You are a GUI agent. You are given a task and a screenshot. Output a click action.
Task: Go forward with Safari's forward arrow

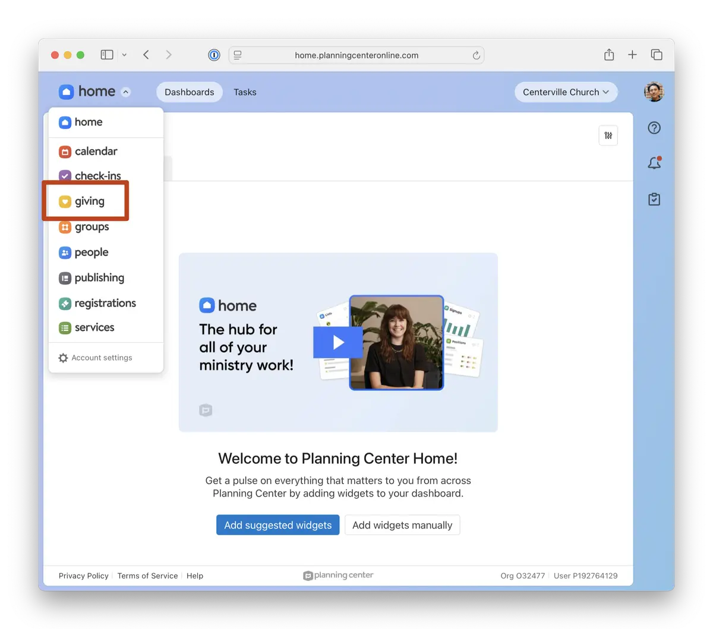pos(169,55)
